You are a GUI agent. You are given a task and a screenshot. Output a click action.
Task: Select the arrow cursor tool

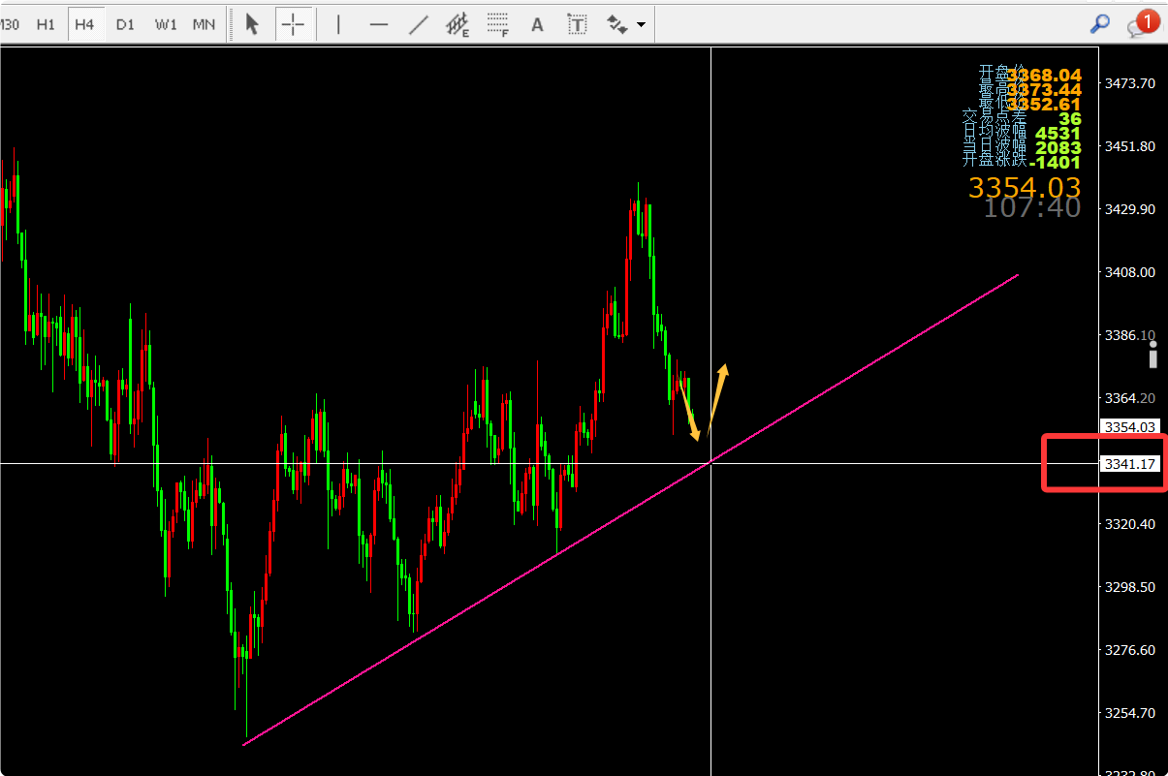pyautogui.click(x=252, y=24)
